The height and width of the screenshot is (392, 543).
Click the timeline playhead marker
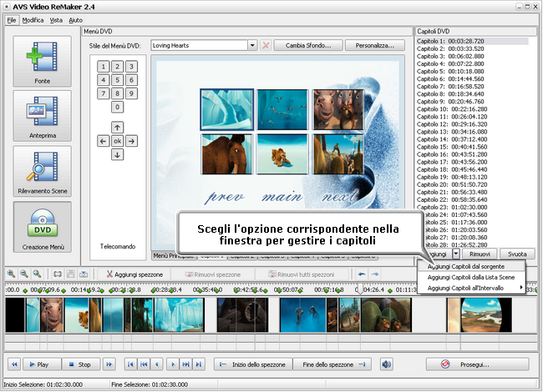click(x=361, y=289)
